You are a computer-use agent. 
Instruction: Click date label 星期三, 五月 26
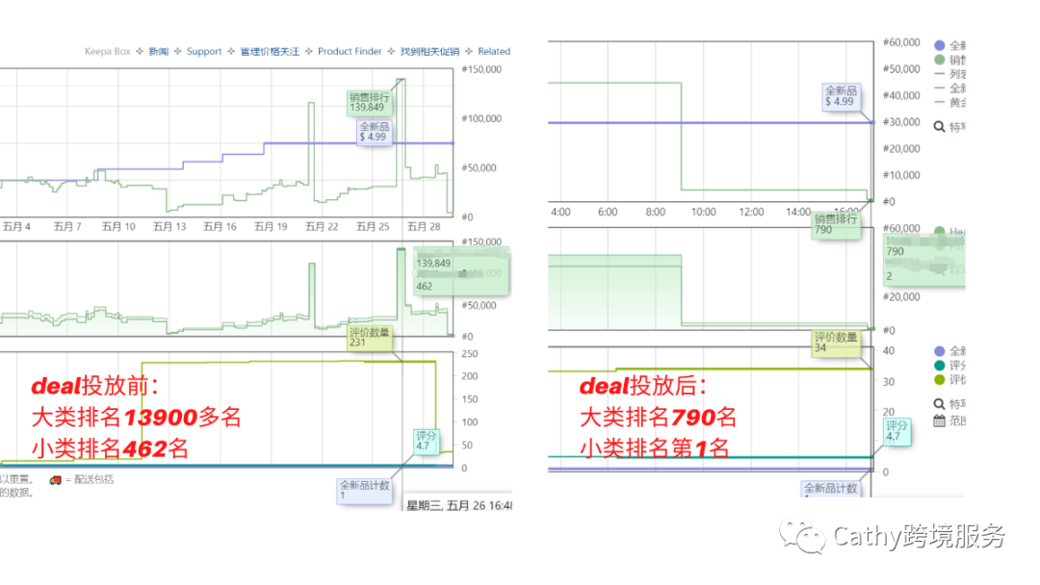pos(459,505)
